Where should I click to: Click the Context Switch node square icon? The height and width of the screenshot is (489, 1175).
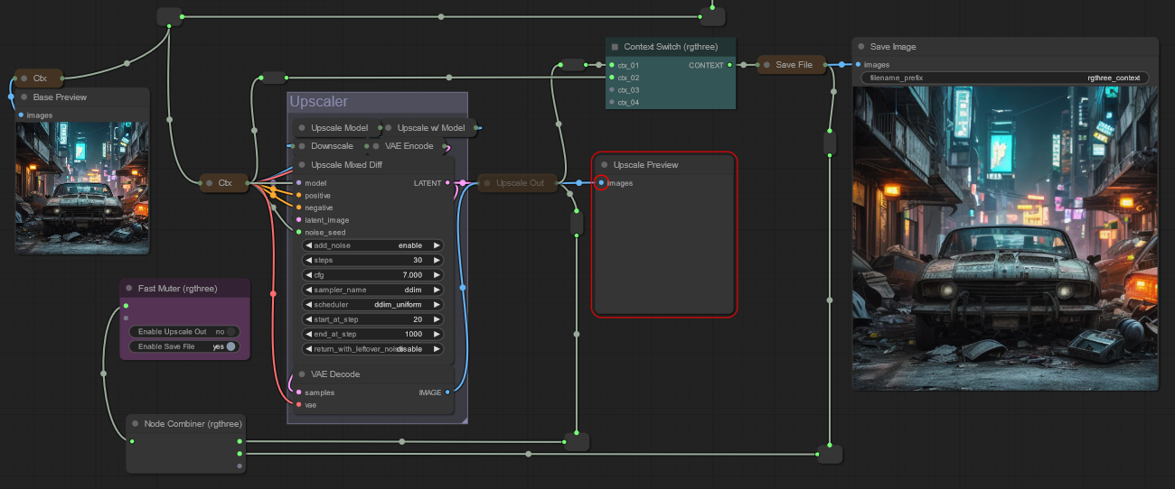615,46
